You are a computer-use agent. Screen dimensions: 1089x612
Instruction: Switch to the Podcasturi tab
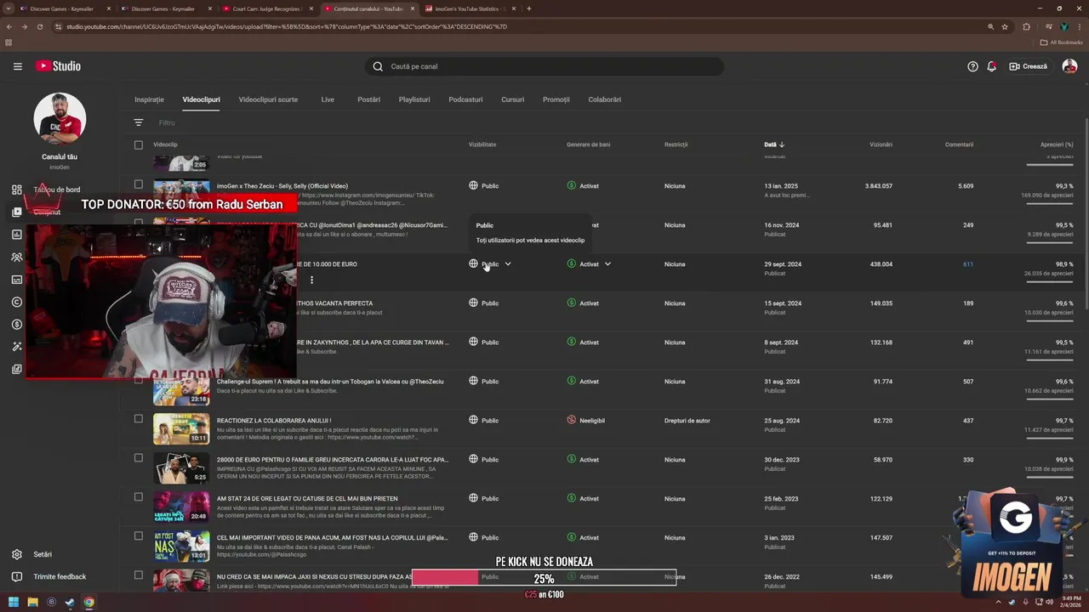[x=465, y=99]
